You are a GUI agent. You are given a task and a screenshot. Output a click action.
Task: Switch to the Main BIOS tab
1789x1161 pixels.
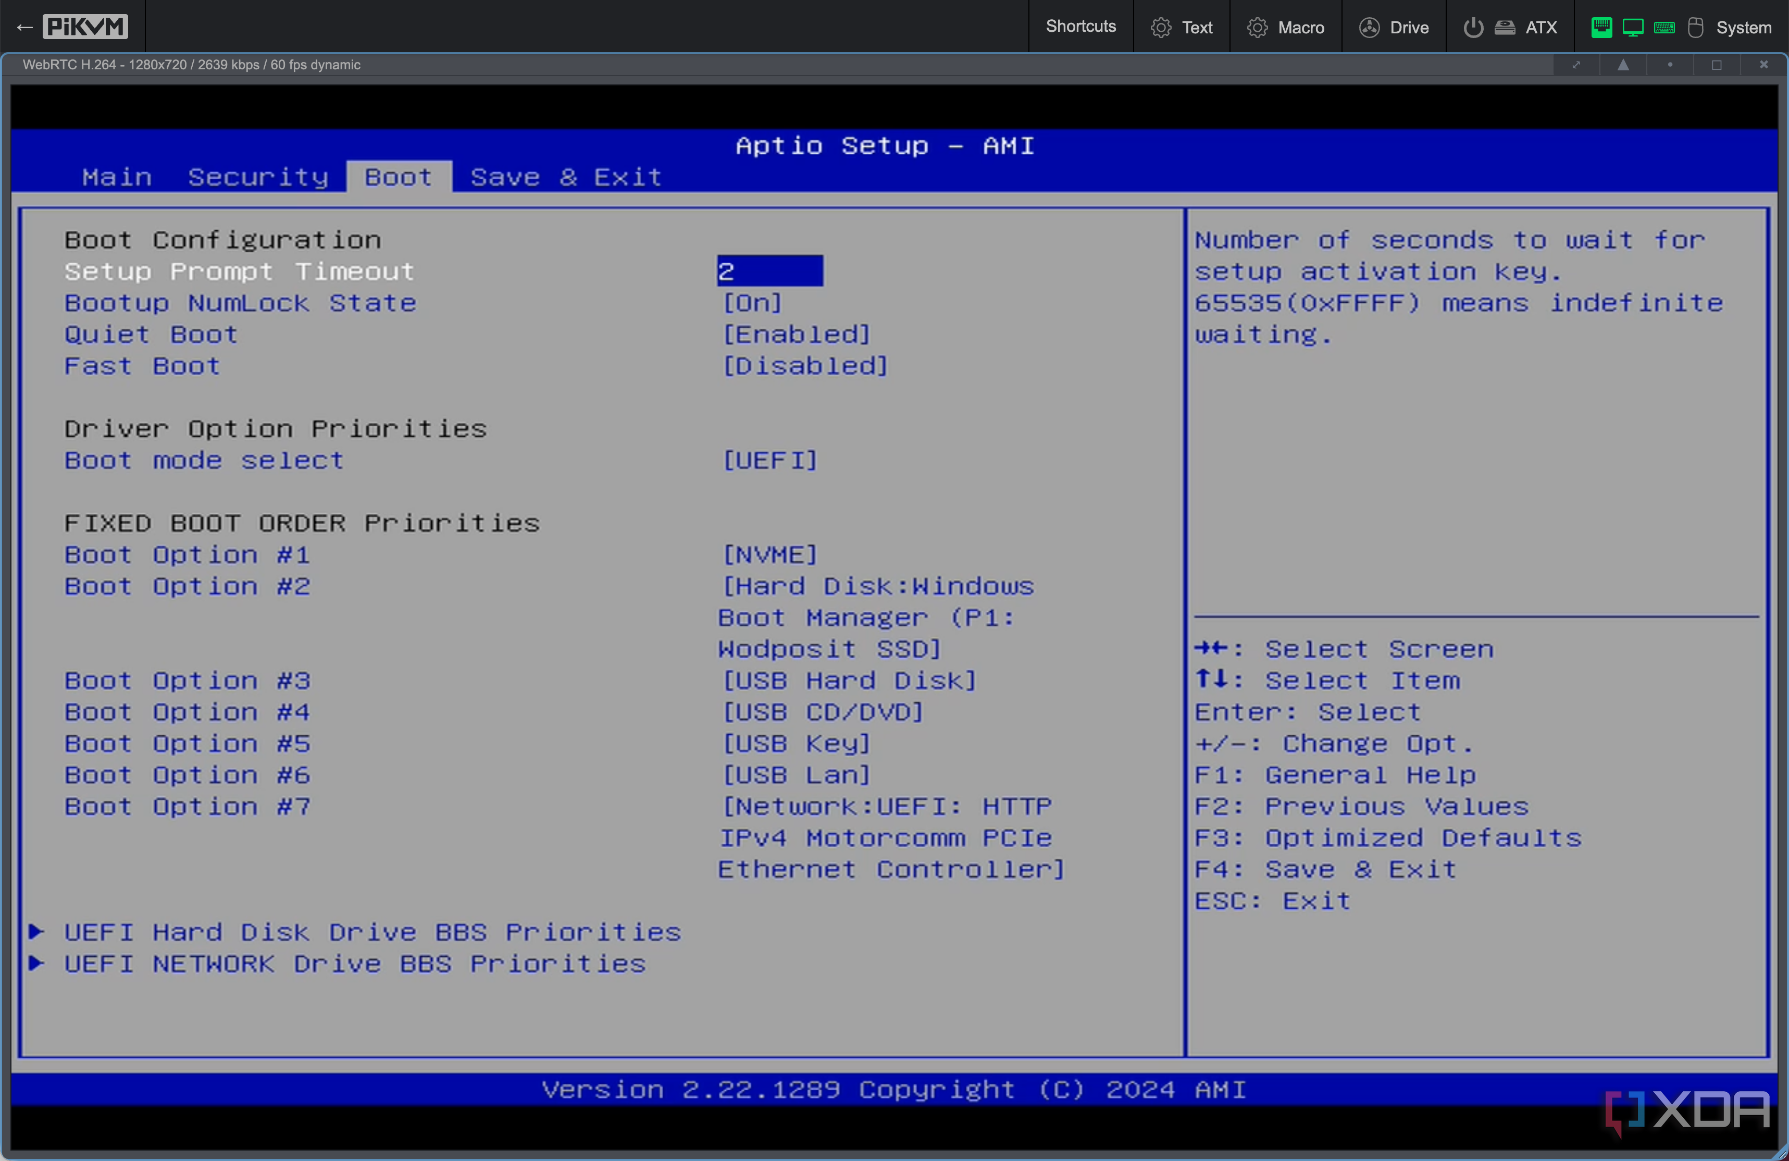pyautogui.click(x=117, y=177)
